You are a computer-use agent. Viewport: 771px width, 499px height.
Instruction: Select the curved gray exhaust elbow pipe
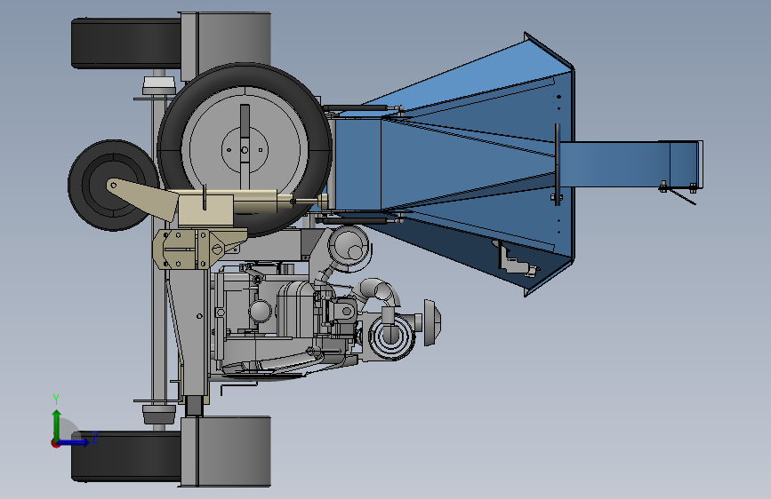coord(379,291)
